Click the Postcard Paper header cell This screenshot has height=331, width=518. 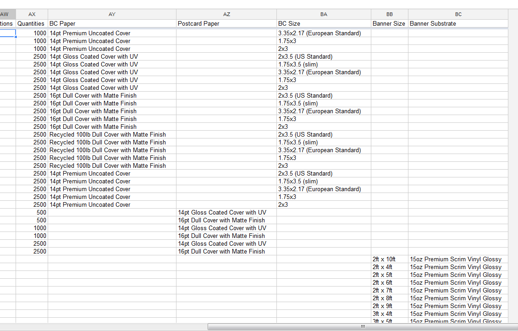[x=226, y=23]
